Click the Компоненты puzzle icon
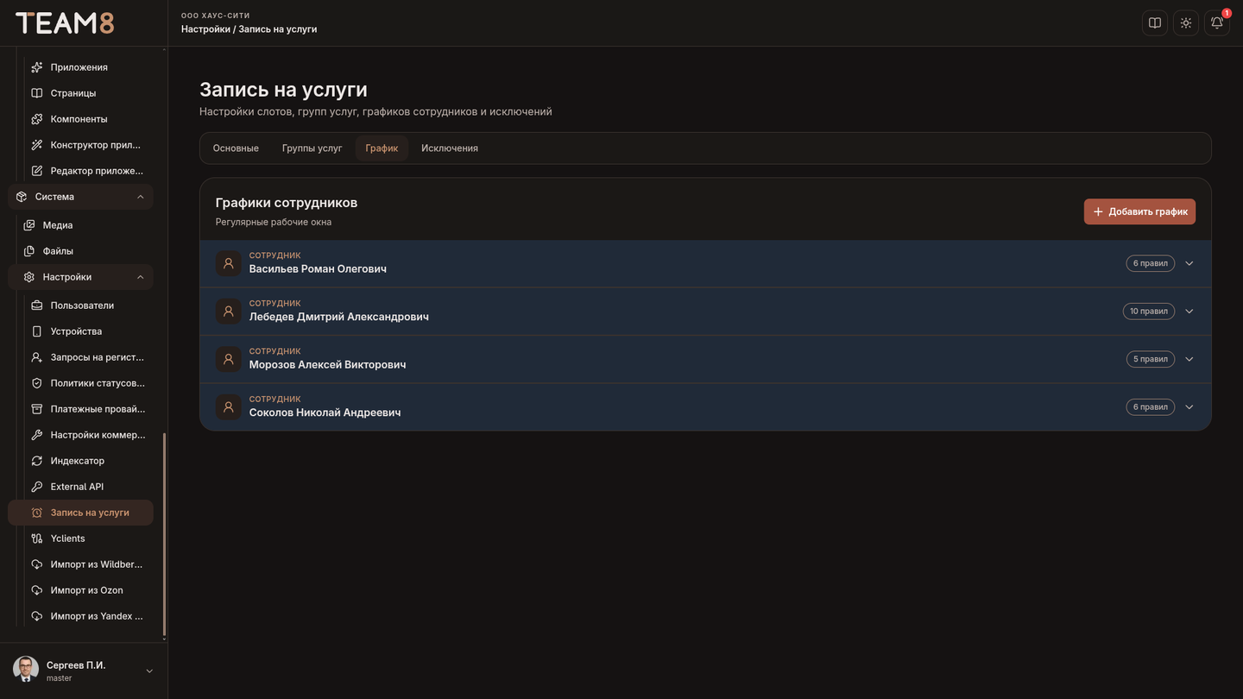Viewport: 1243px width, 699px height. [37, 119]
